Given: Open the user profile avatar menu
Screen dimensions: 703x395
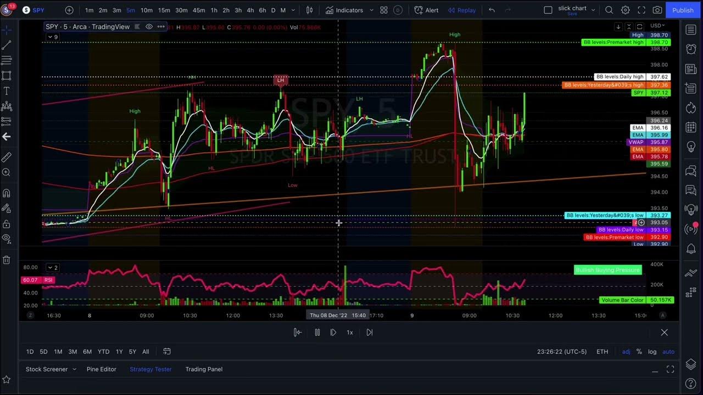Looking at the screenshot, I should click(7, 10).
